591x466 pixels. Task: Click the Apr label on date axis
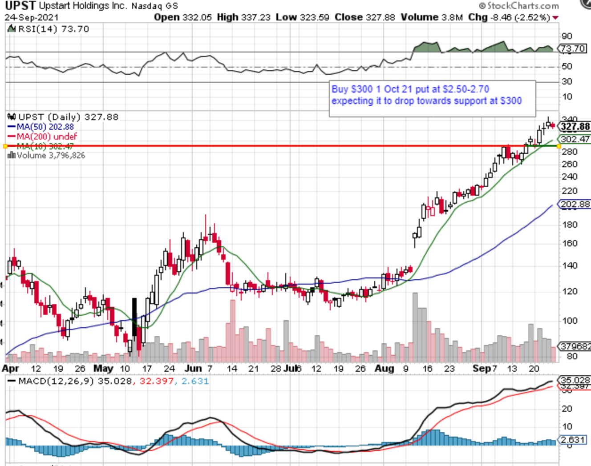coord(10,369)
